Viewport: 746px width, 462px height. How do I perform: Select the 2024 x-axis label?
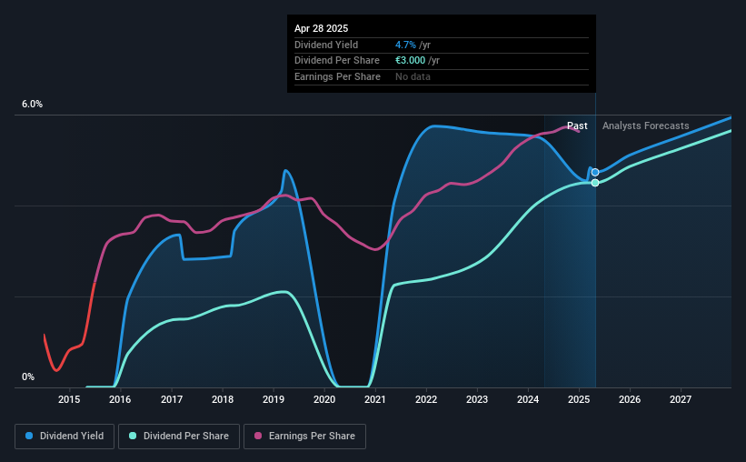pyautogui.click(x=528, y=399)
